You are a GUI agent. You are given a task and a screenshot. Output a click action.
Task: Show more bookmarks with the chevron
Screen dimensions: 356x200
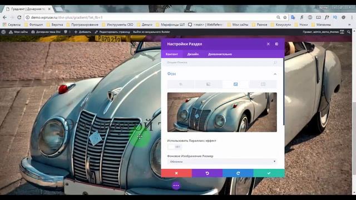pos(349,24)
